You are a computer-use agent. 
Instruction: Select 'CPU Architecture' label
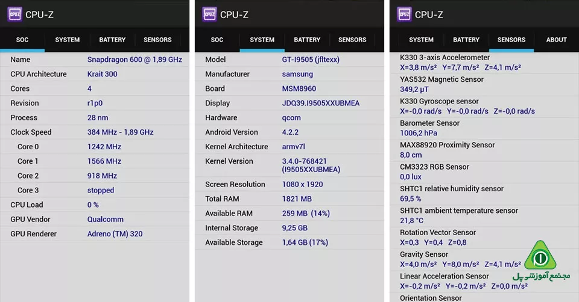pyautogui.click(x=39, y=74)
